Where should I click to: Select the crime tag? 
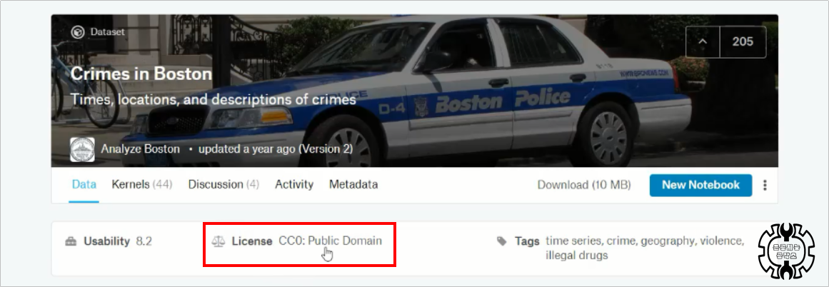pos(621,241)
